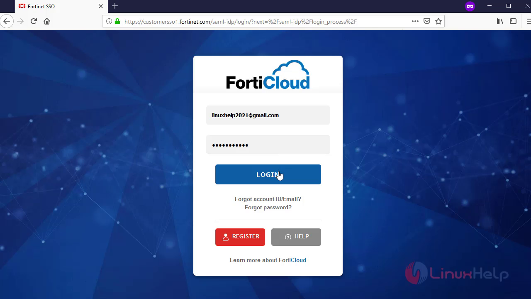The height and width of the screenshot is (299, 531).
Task: Show site information icon in address bar
Action: point(109,22)
